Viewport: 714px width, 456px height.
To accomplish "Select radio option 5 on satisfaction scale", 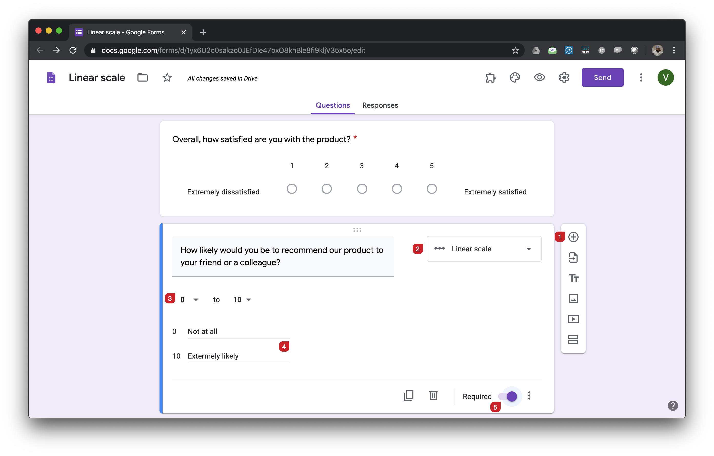I will [x=431, y=189].
